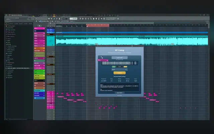Select the Draw pencil tool in playlist
This screenshot has width=214, height=134.
point(39,21)
